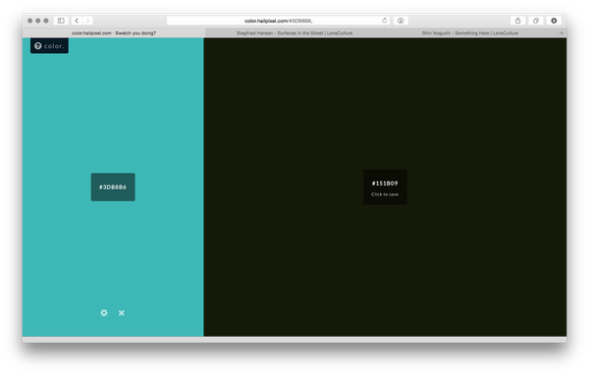Viewport: 589px width, 375px height.
Task: Open the Safari share button
Action: click(x=518, y=21)
